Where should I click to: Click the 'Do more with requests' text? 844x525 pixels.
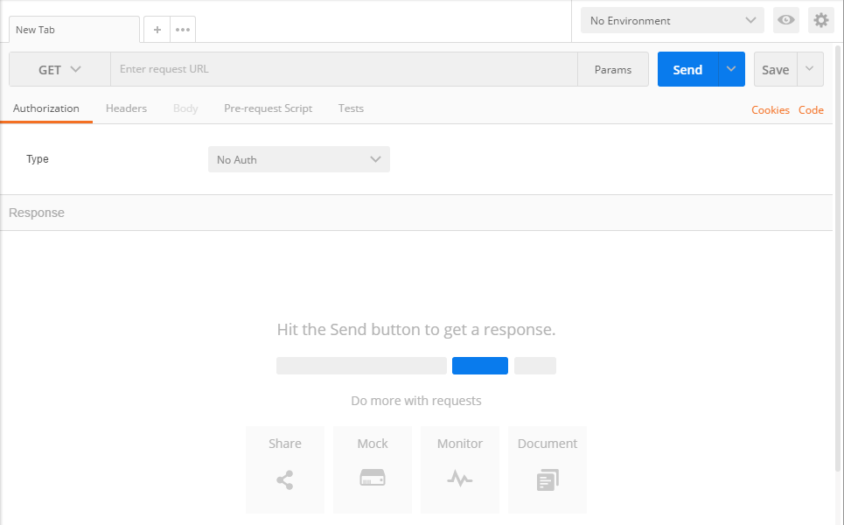(x=416, y=401)
